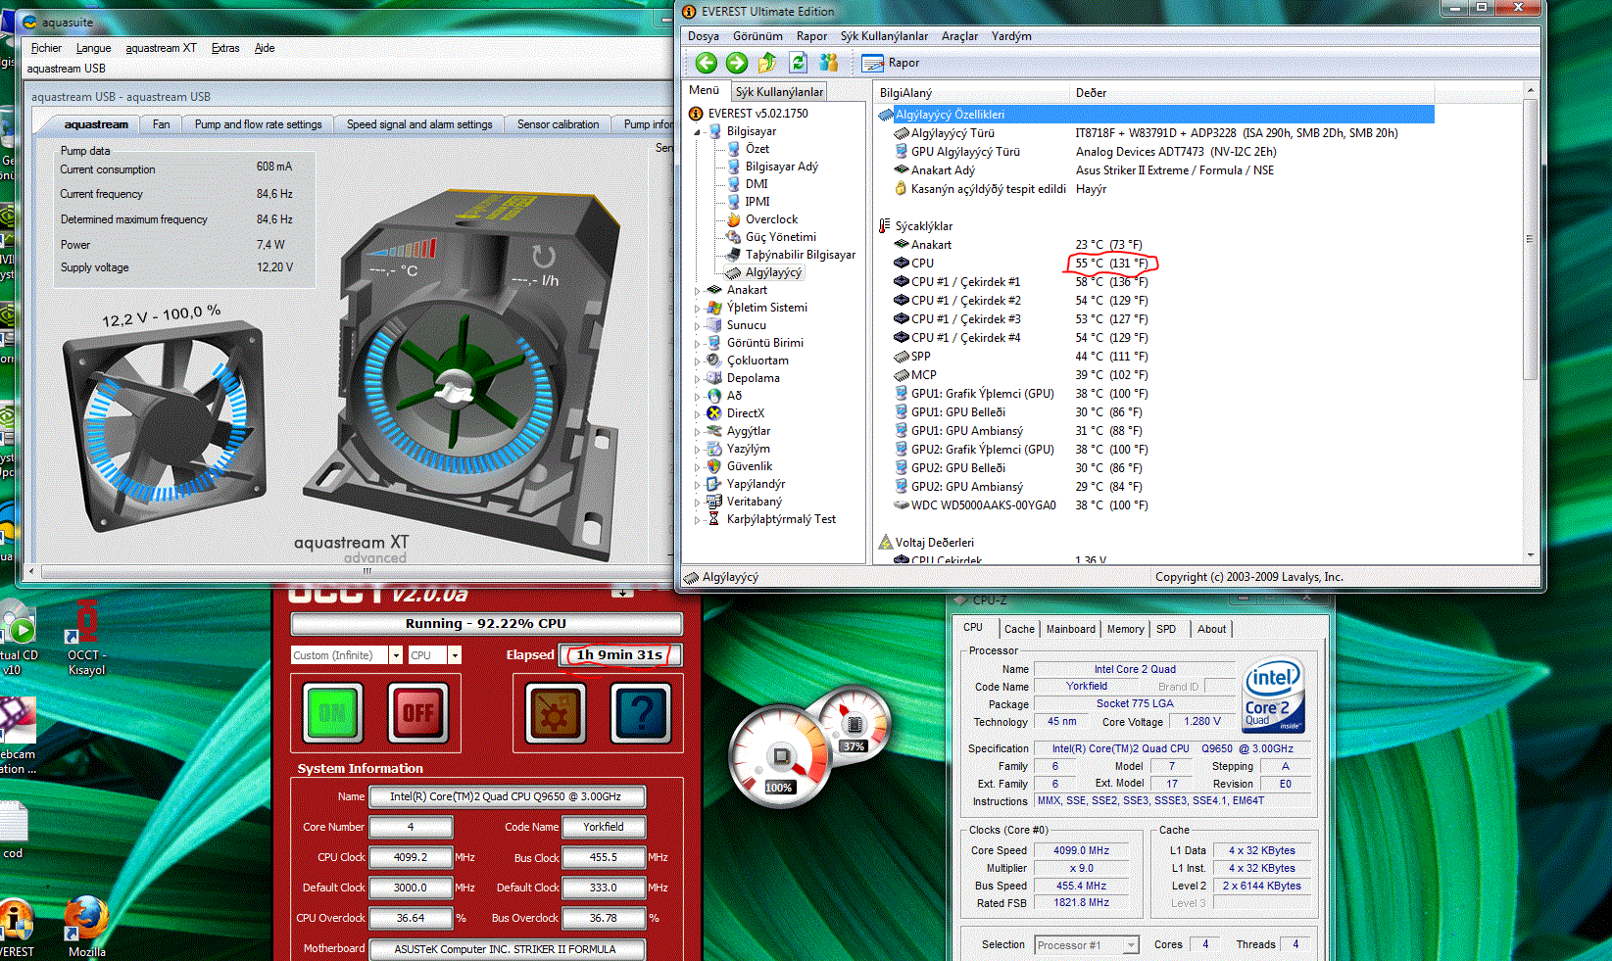Open Araçlar menu in EVEREST
The height and width of the screenshot is (961, 1612).
point(959,36)
